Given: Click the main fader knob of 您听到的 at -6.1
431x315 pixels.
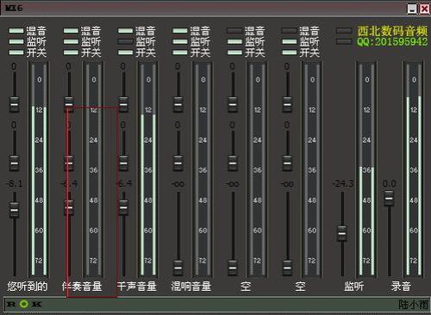Looking at the screenshot, I should click(x=15, y=210).
